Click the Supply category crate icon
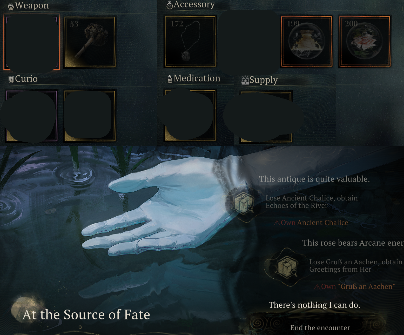404x335 pixels. tap(245, 81)
